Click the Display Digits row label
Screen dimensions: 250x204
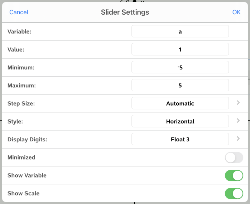pyautogui.click(x=27, y=139)
